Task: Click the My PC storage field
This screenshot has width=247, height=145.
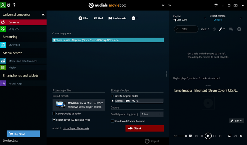Action: click(139, 101)
